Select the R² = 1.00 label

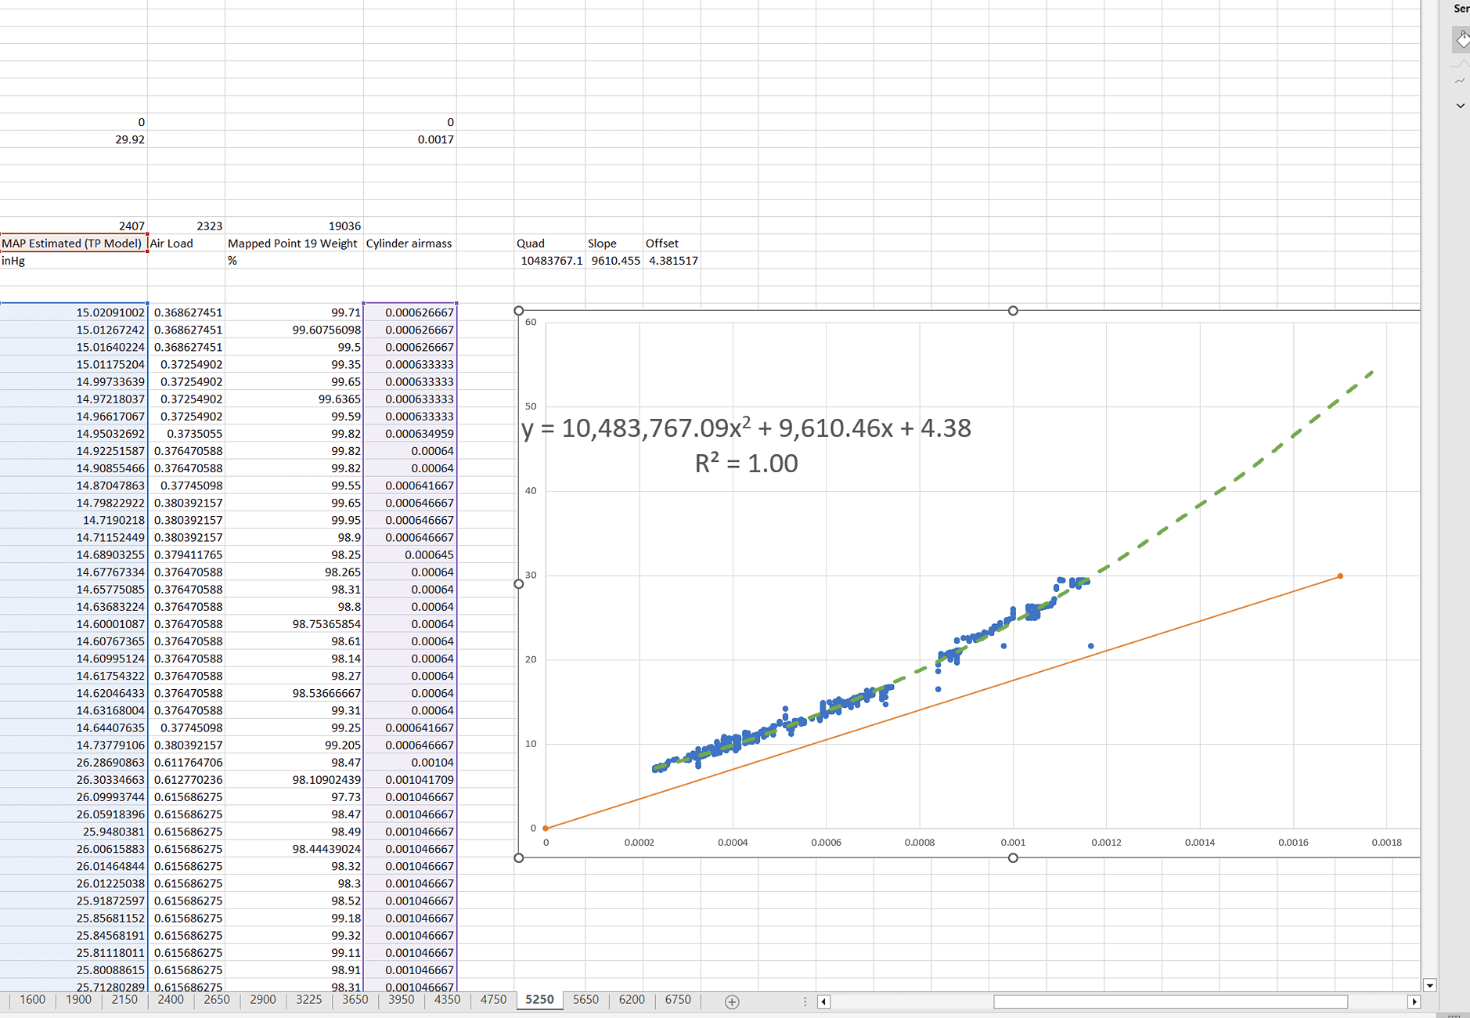(746, 464)
